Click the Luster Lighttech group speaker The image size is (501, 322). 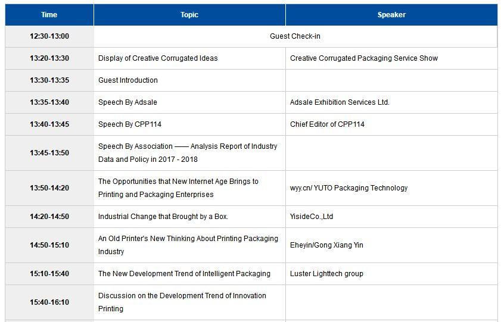coord(326,274)
